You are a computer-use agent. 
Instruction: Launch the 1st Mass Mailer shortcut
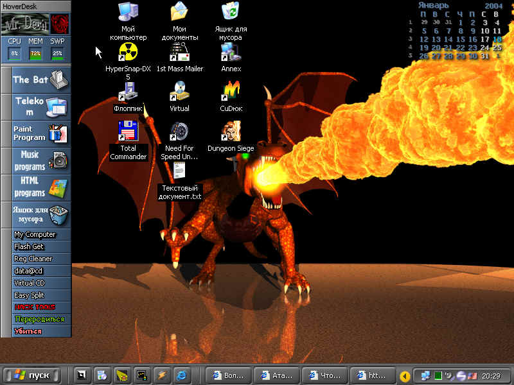(180, 57)
